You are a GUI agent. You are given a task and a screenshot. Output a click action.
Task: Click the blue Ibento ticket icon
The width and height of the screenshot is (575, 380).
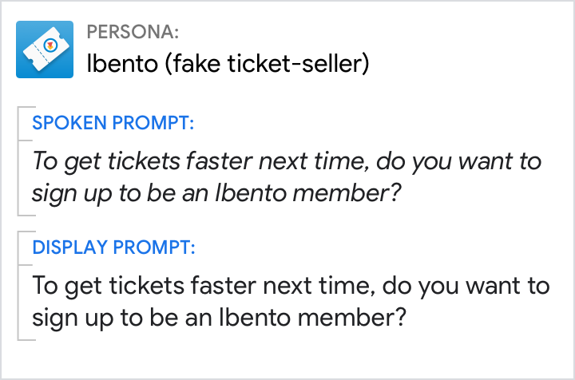(46, 48)
